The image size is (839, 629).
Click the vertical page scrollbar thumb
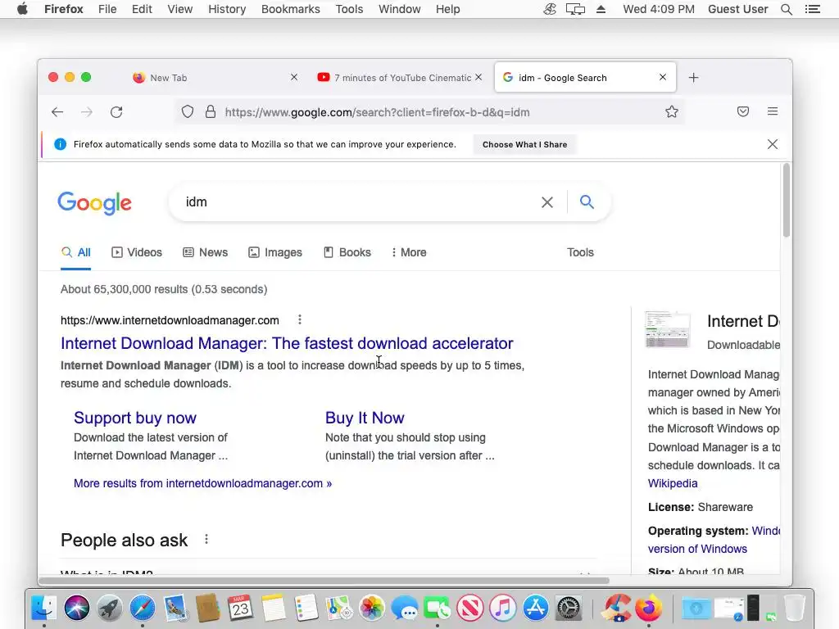click(786, 201)
